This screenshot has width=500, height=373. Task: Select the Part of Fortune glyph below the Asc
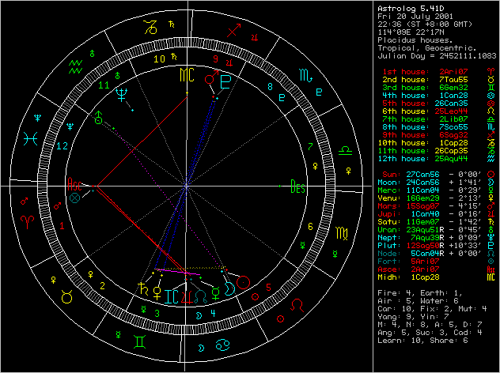pyautogui.click(x=74, y=198)
